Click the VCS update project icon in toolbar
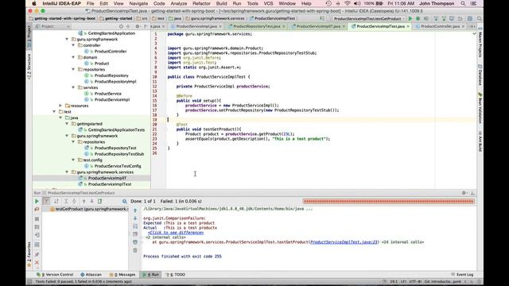Viewport: 509px width, 286px height. click(x=436, y=19)
